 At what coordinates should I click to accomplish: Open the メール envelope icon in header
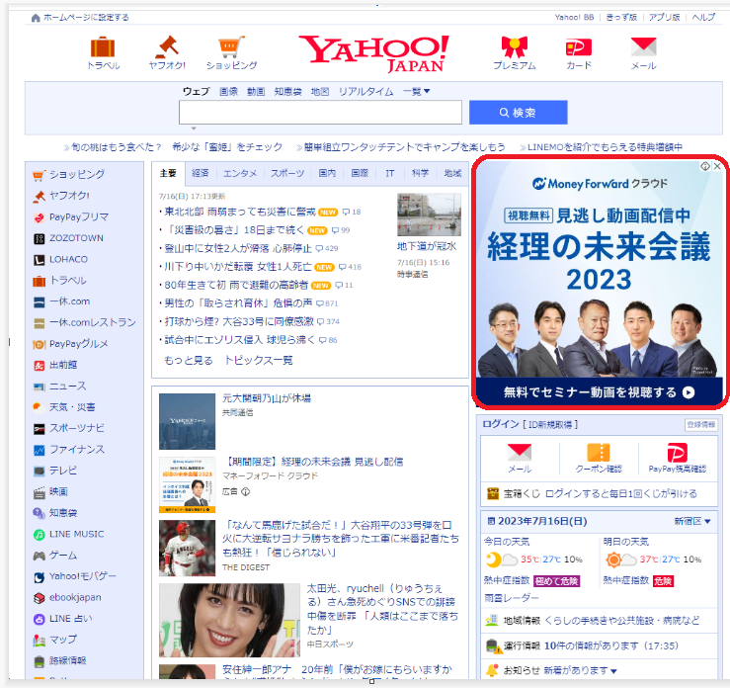(x=643, y=47)
